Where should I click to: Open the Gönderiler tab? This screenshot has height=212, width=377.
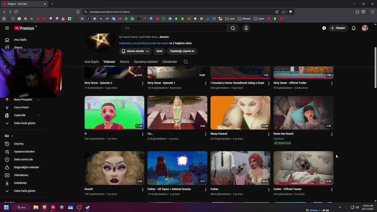click(x=170, y=62)
